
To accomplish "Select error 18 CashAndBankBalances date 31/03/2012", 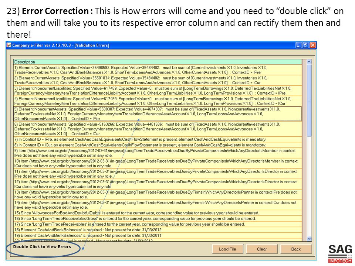I will coord(158,230).
